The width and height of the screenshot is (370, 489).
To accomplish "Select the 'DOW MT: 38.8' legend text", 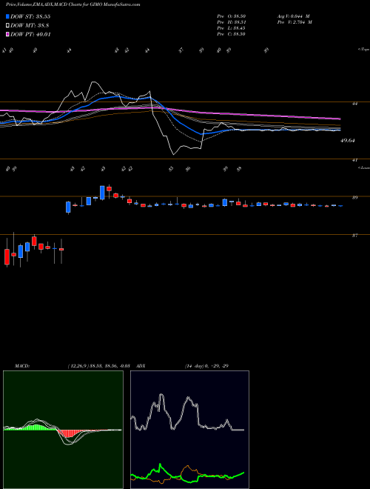I will [x=30, y=26].
